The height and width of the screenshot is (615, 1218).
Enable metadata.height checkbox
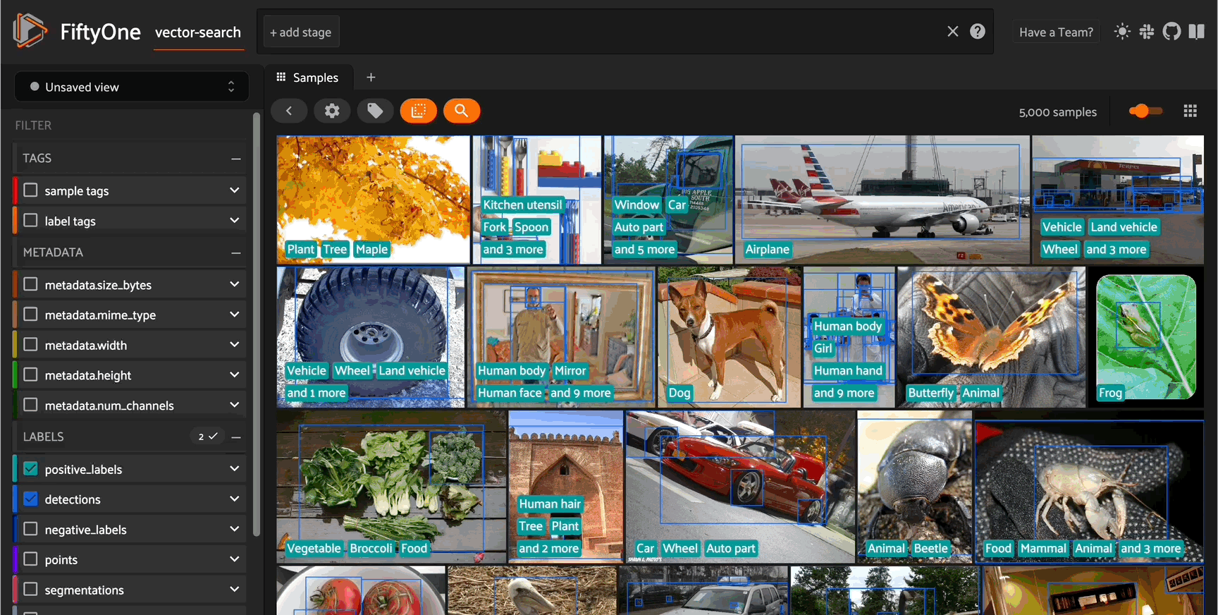pyautogui.click(x=30, y=375)
